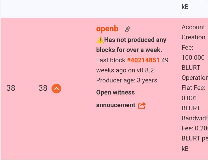The image size is (208, 160).
Task: Click the version text v0.8.2
Action: [145, 70]
